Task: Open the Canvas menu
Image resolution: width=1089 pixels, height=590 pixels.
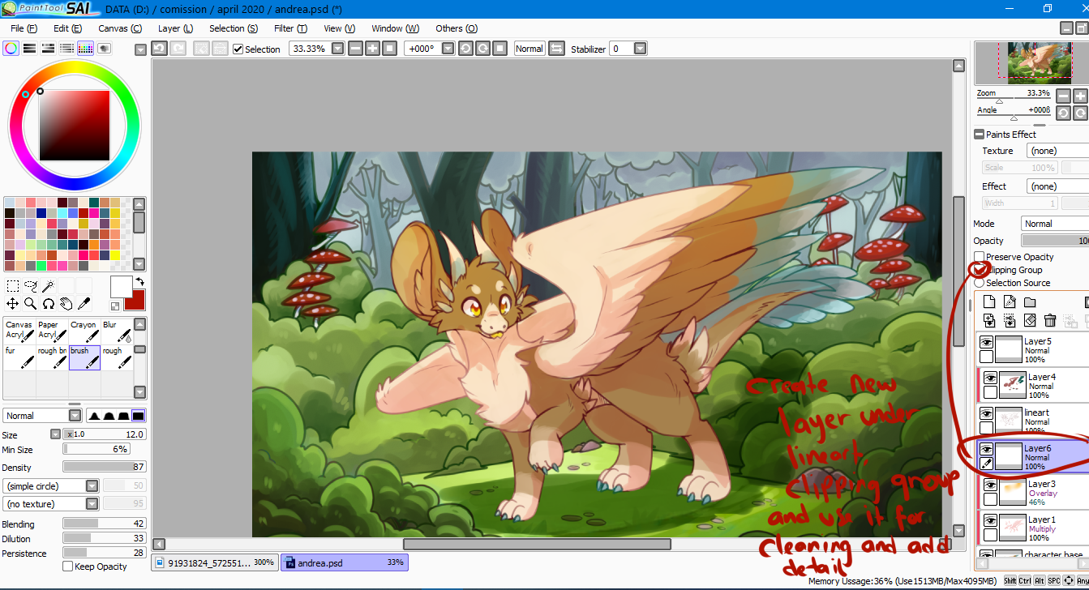Action: [120, 28]
